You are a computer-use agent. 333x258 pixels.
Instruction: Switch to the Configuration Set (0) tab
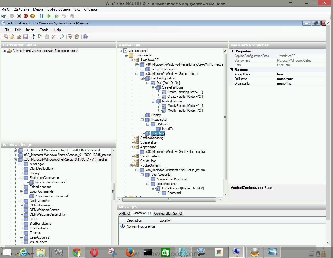coord(168,214)
